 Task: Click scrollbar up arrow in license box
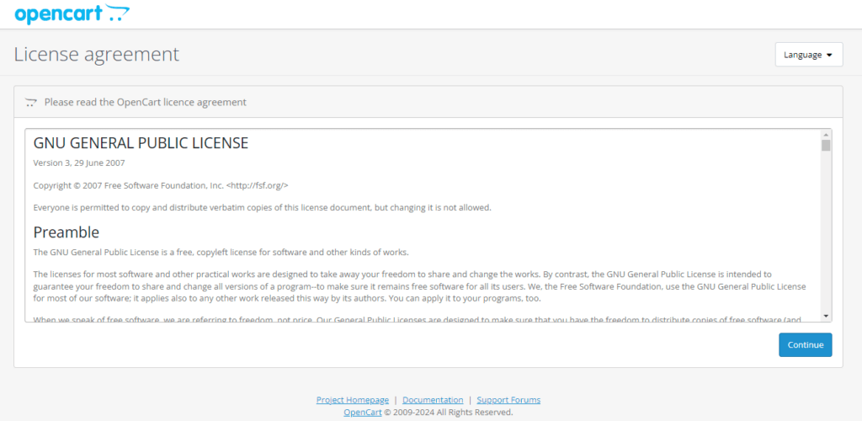coord(826,135)
